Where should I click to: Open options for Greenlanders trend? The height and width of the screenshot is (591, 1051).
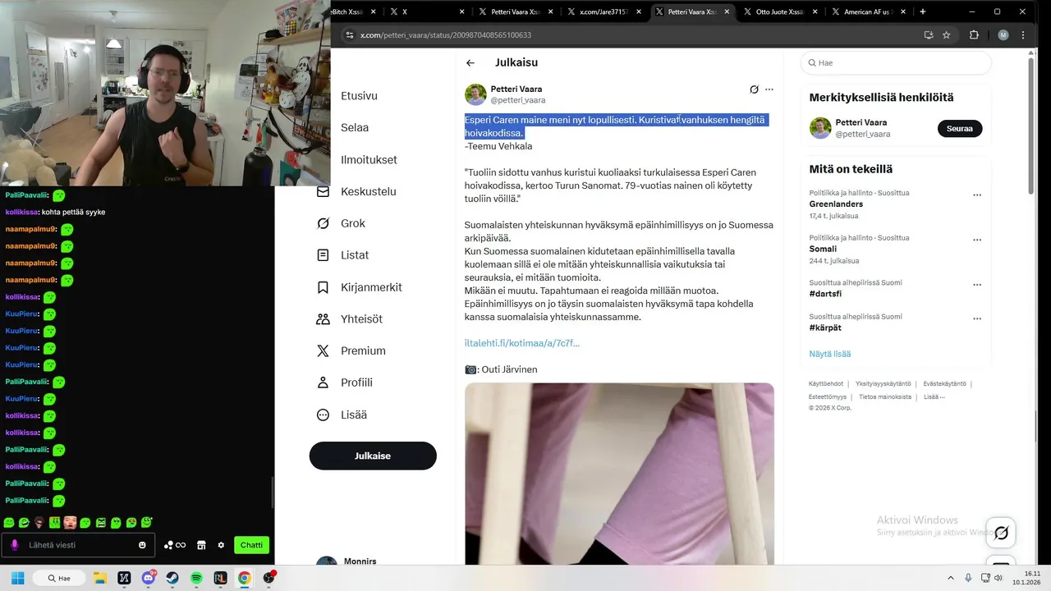click(x=977, y=195)
